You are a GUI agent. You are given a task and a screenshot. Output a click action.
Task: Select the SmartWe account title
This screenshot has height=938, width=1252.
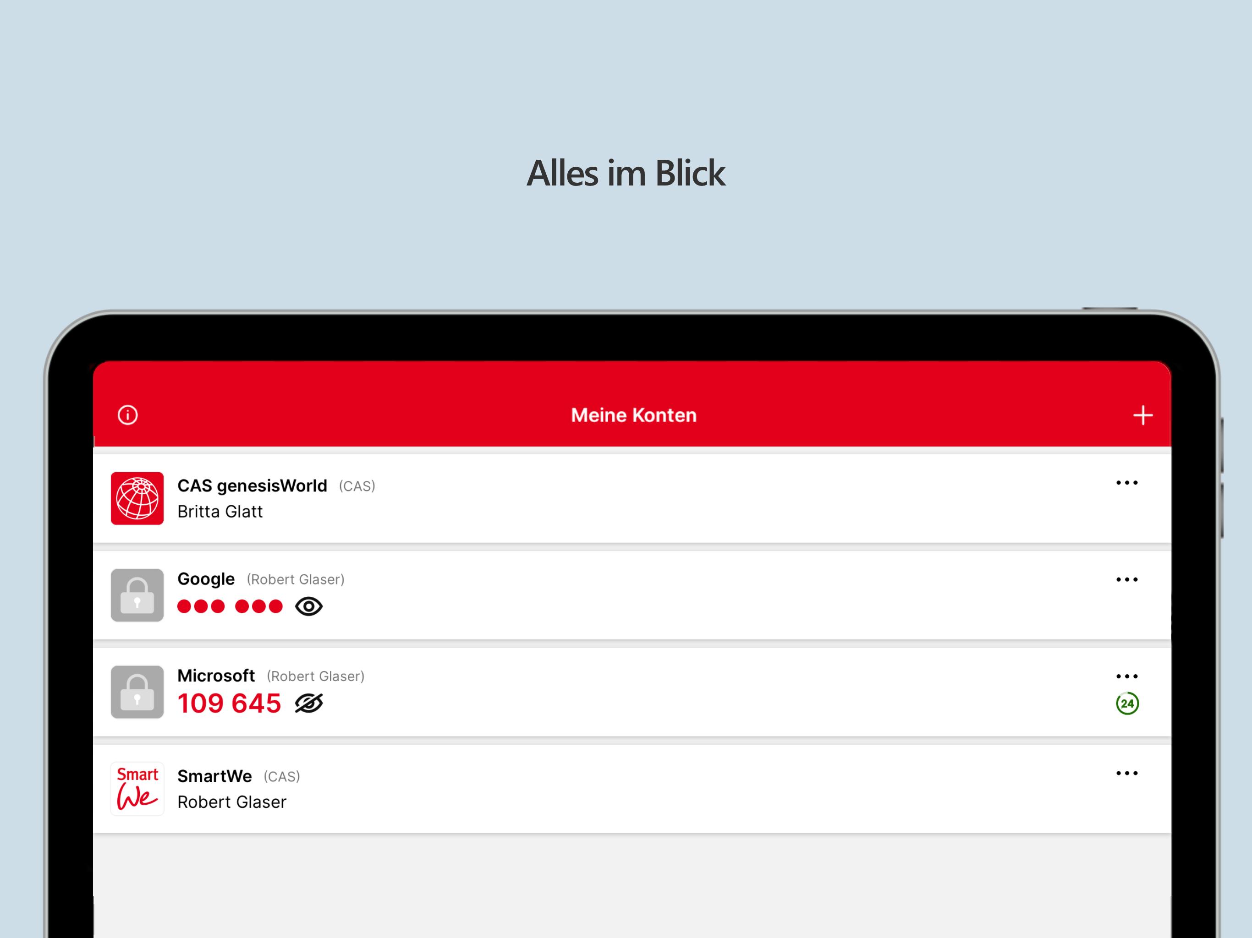tap(214, 776)
